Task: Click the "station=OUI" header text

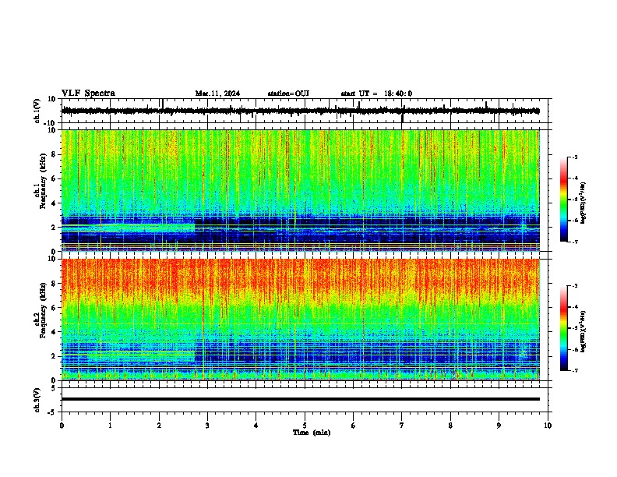Action: [288, 94]
